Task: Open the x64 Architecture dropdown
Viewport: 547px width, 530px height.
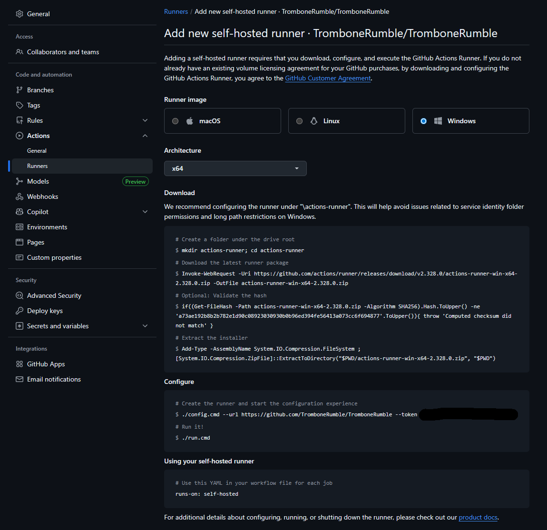Action: coord(235,168)
